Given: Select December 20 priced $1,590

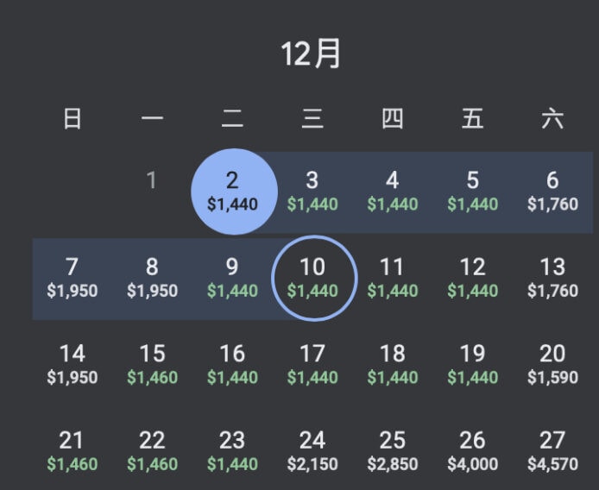Looking at the screenshot, I should [x=552, y=365].
